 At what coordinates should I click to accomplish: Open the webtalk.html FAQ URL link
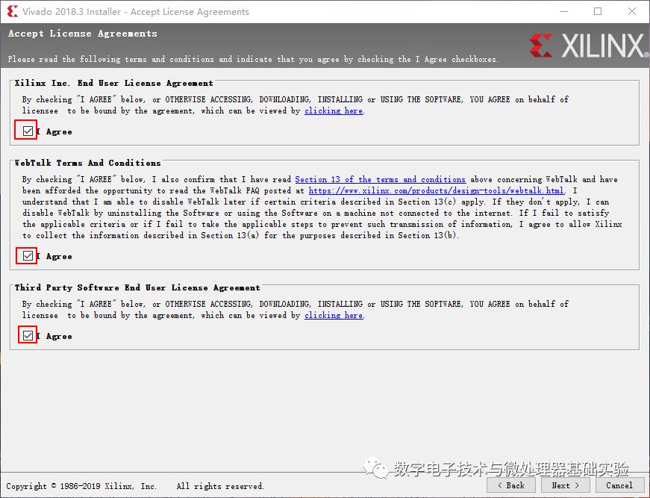coord(436,190)
